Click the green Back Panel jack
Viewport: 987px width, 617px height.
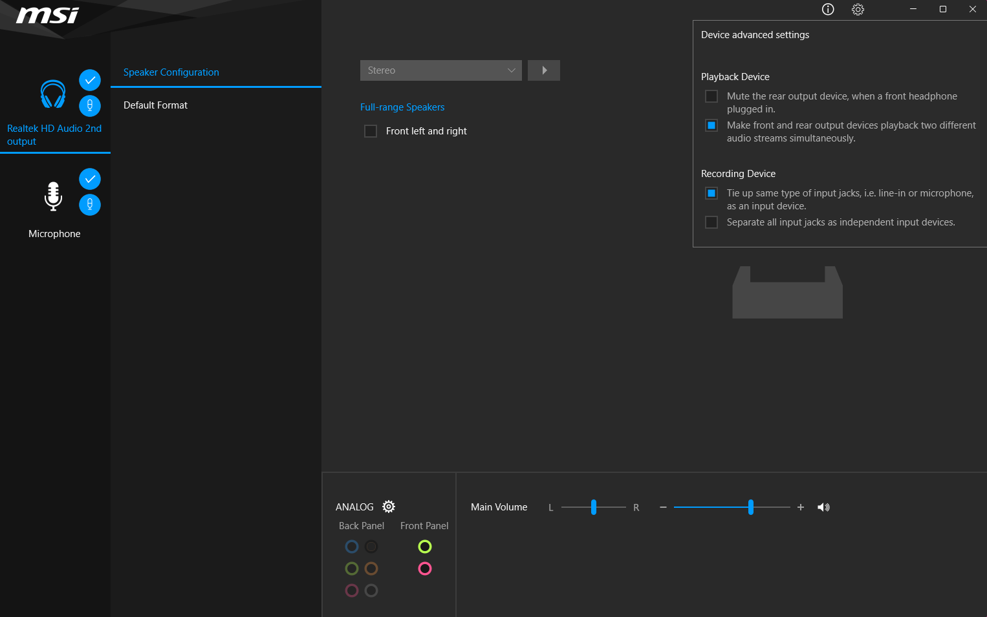pos(352,569)
